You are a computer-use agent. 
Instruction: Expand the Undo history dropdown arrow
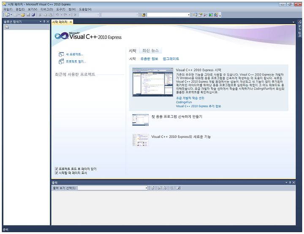pyautogui.click(x=61, y=15)
